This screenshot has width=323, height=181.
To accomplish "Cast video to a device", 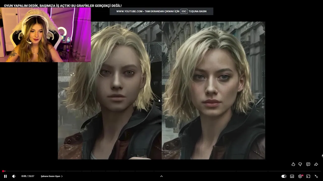I will [308, 176].
